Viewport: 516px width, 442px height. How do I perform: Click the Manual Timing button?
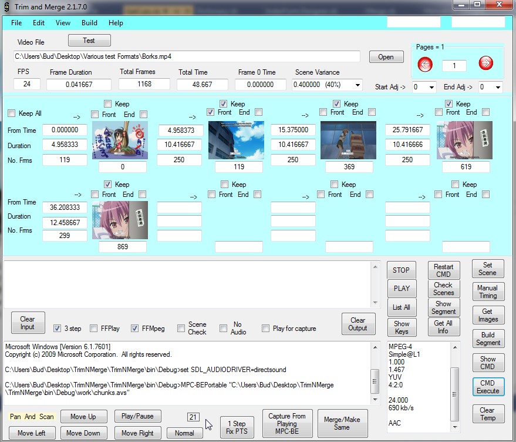pyautogui.click(x=488, y=292)
